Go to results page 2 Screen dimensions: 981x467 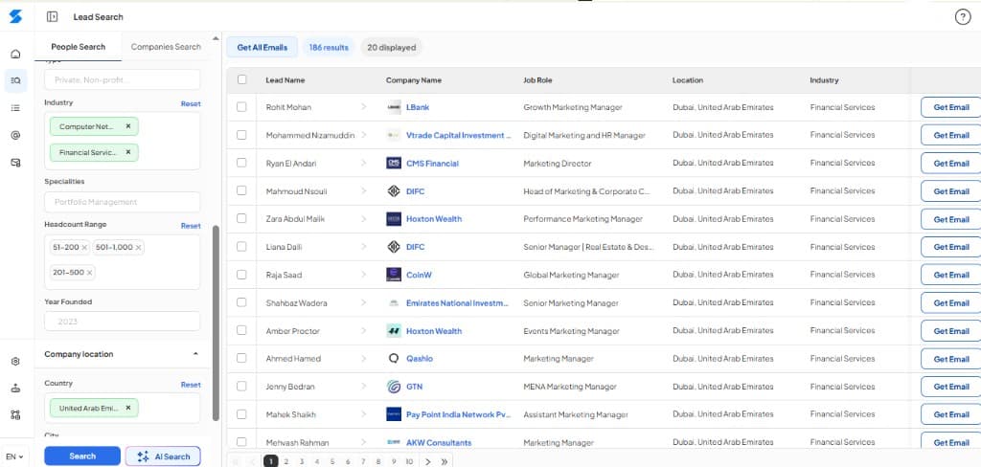285,461
